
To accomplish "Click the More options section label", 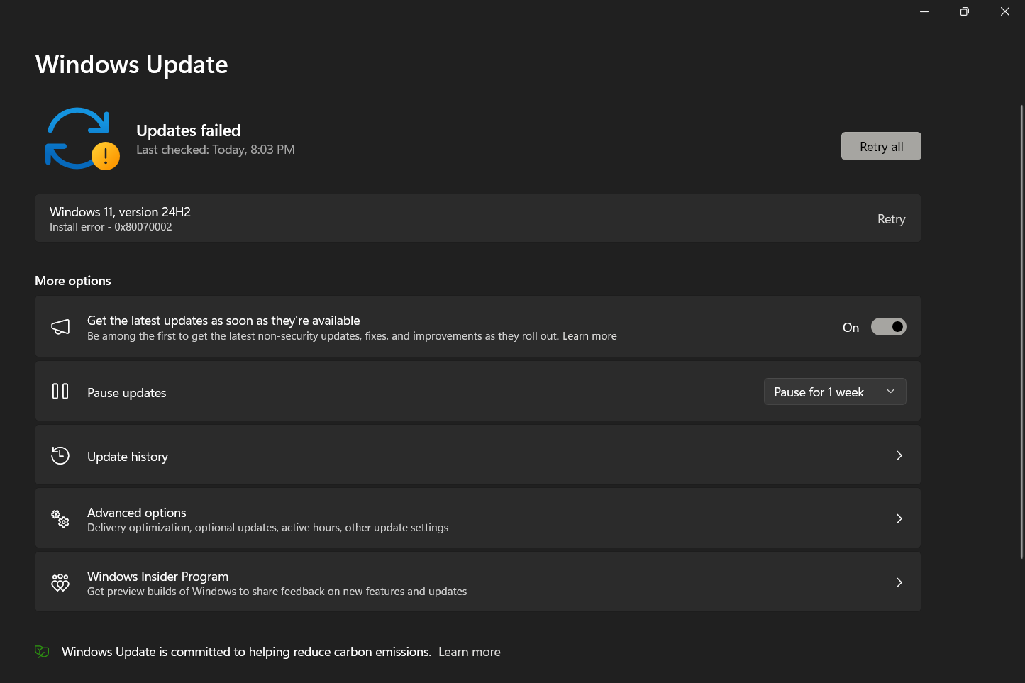I will coord(73,281).
